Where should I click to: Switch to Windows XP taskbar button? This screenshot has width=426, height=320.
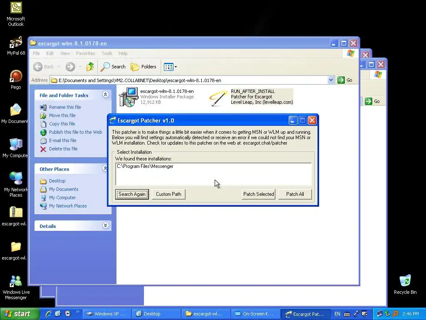107,314
